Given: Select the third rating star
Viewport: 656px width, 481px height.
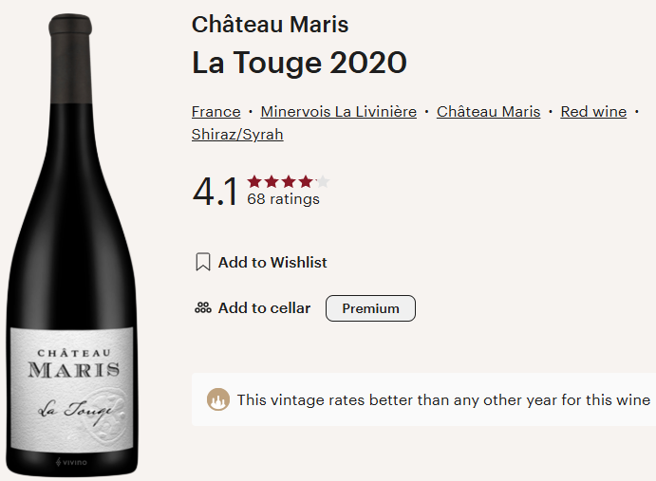Looking at the screenshot, I should [x=289, y=181].
